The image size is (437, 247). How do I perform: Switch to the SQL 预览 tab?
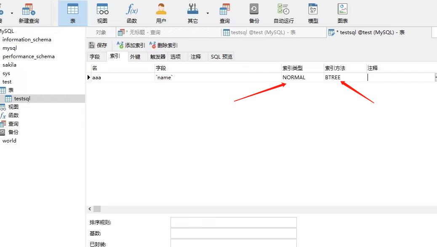tap(221, 56)
